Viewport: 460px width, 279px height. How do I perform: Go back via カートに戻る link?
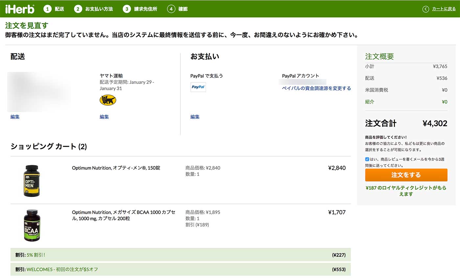coord(444,9)
